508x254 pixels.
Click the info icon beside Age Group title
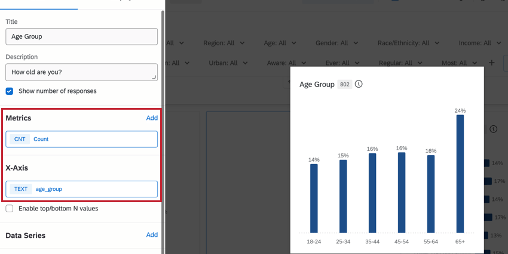tap(359, 84)
